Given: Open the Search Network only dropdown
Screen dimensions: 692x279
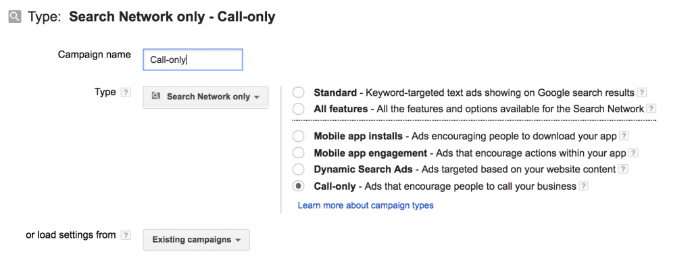Looking at the screenshot, I should click(x=205, y=97).
